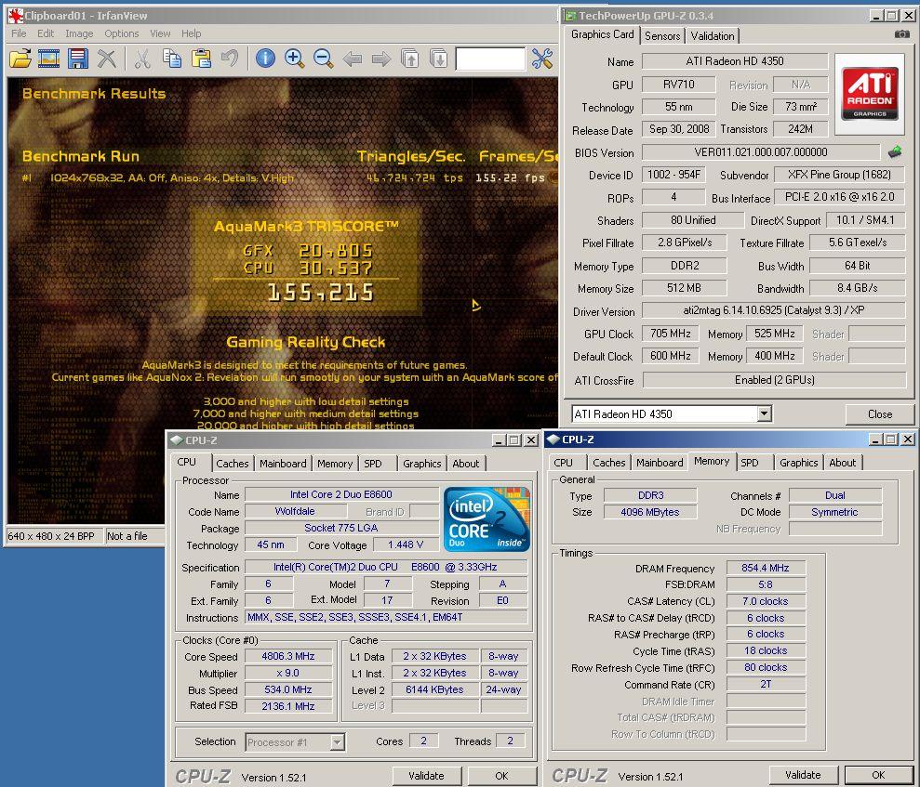Click Validate in right CPU-Z Memory window
Viewport: 920px width, 787px height.
(x=803, y=775)
